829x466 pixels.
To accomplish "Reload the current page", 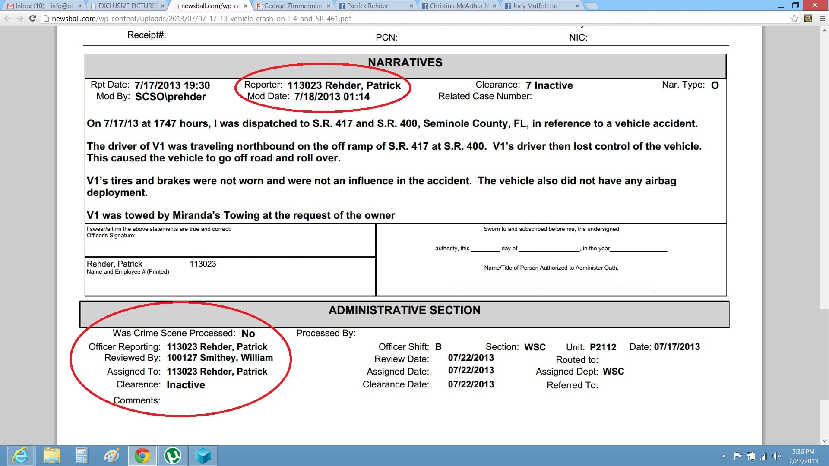I will (x=32, y=19).
